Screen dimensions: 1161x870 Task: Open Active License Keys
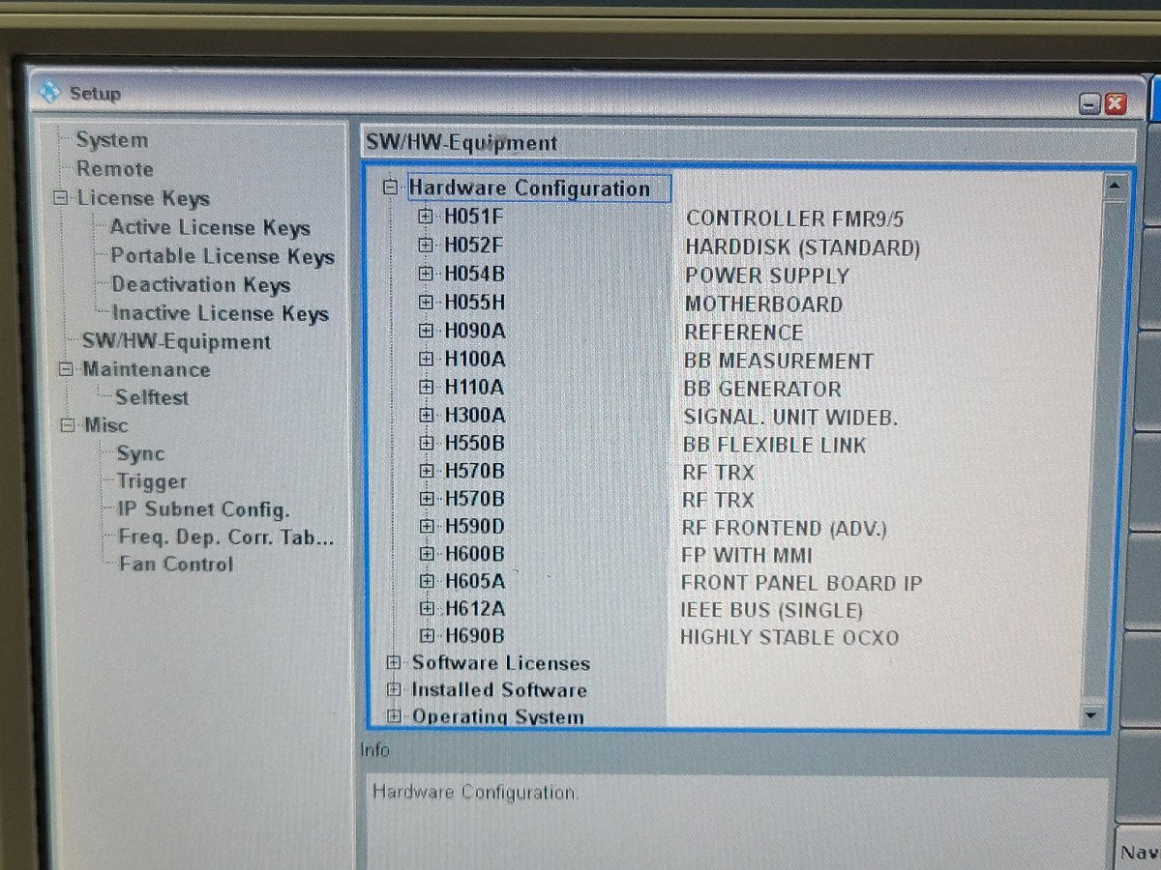pyautogui.click(x=209, y=228)
